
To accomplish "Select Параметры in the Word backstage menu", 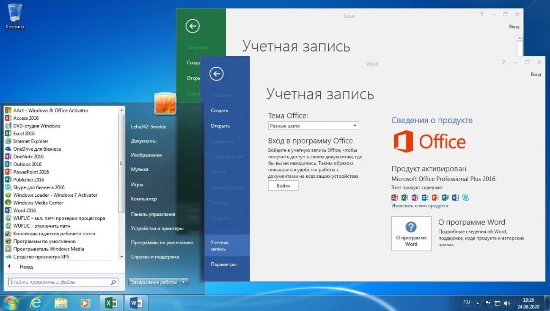I will coord(223,264).
